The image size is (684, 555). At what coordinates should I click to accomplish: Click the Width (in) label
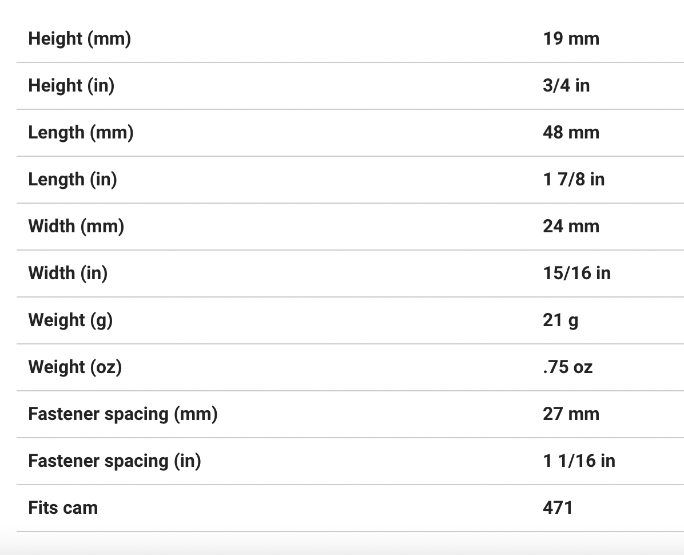(x=68, y=273)
